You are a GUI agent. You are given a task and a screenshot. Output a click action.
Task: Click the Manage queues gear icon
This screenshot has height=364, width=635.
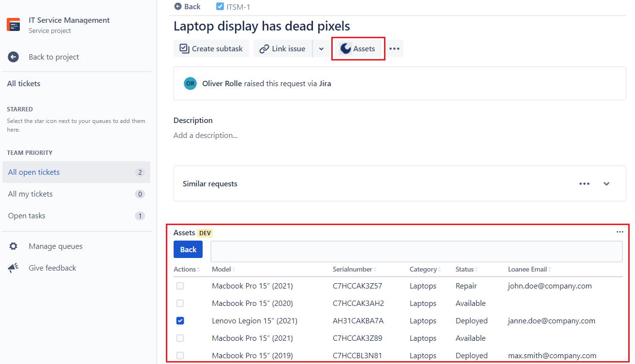[13, 246]
